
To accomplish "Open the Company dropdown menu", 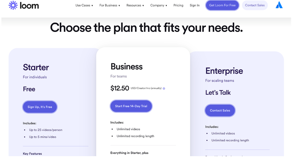I will tap(159, 5).
